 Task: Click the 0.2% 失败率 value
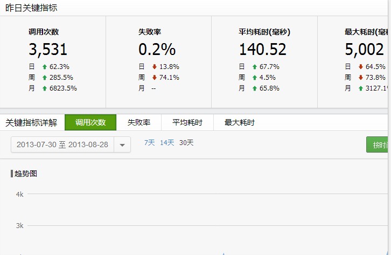pos(157,49)
